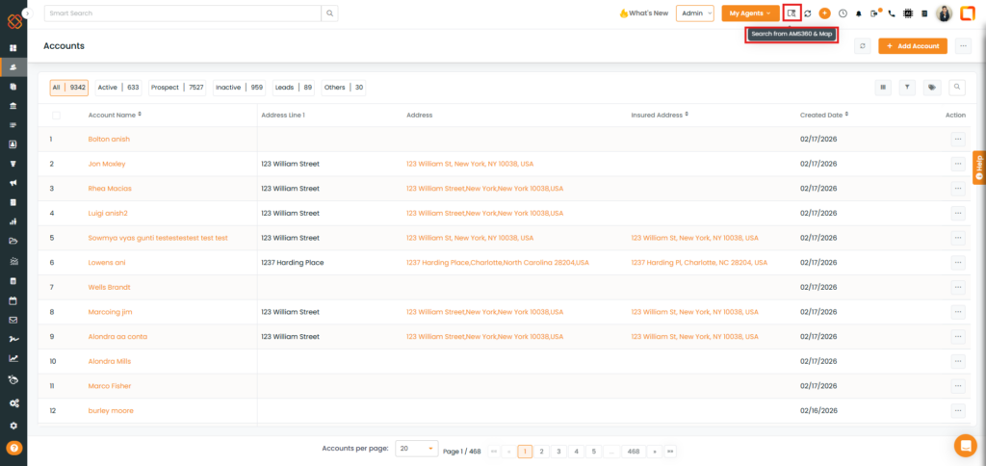Image resolution: width=986 pixels, height=466 pixels.
Task: Click into the Smart Search field
Action: (183, 13)
